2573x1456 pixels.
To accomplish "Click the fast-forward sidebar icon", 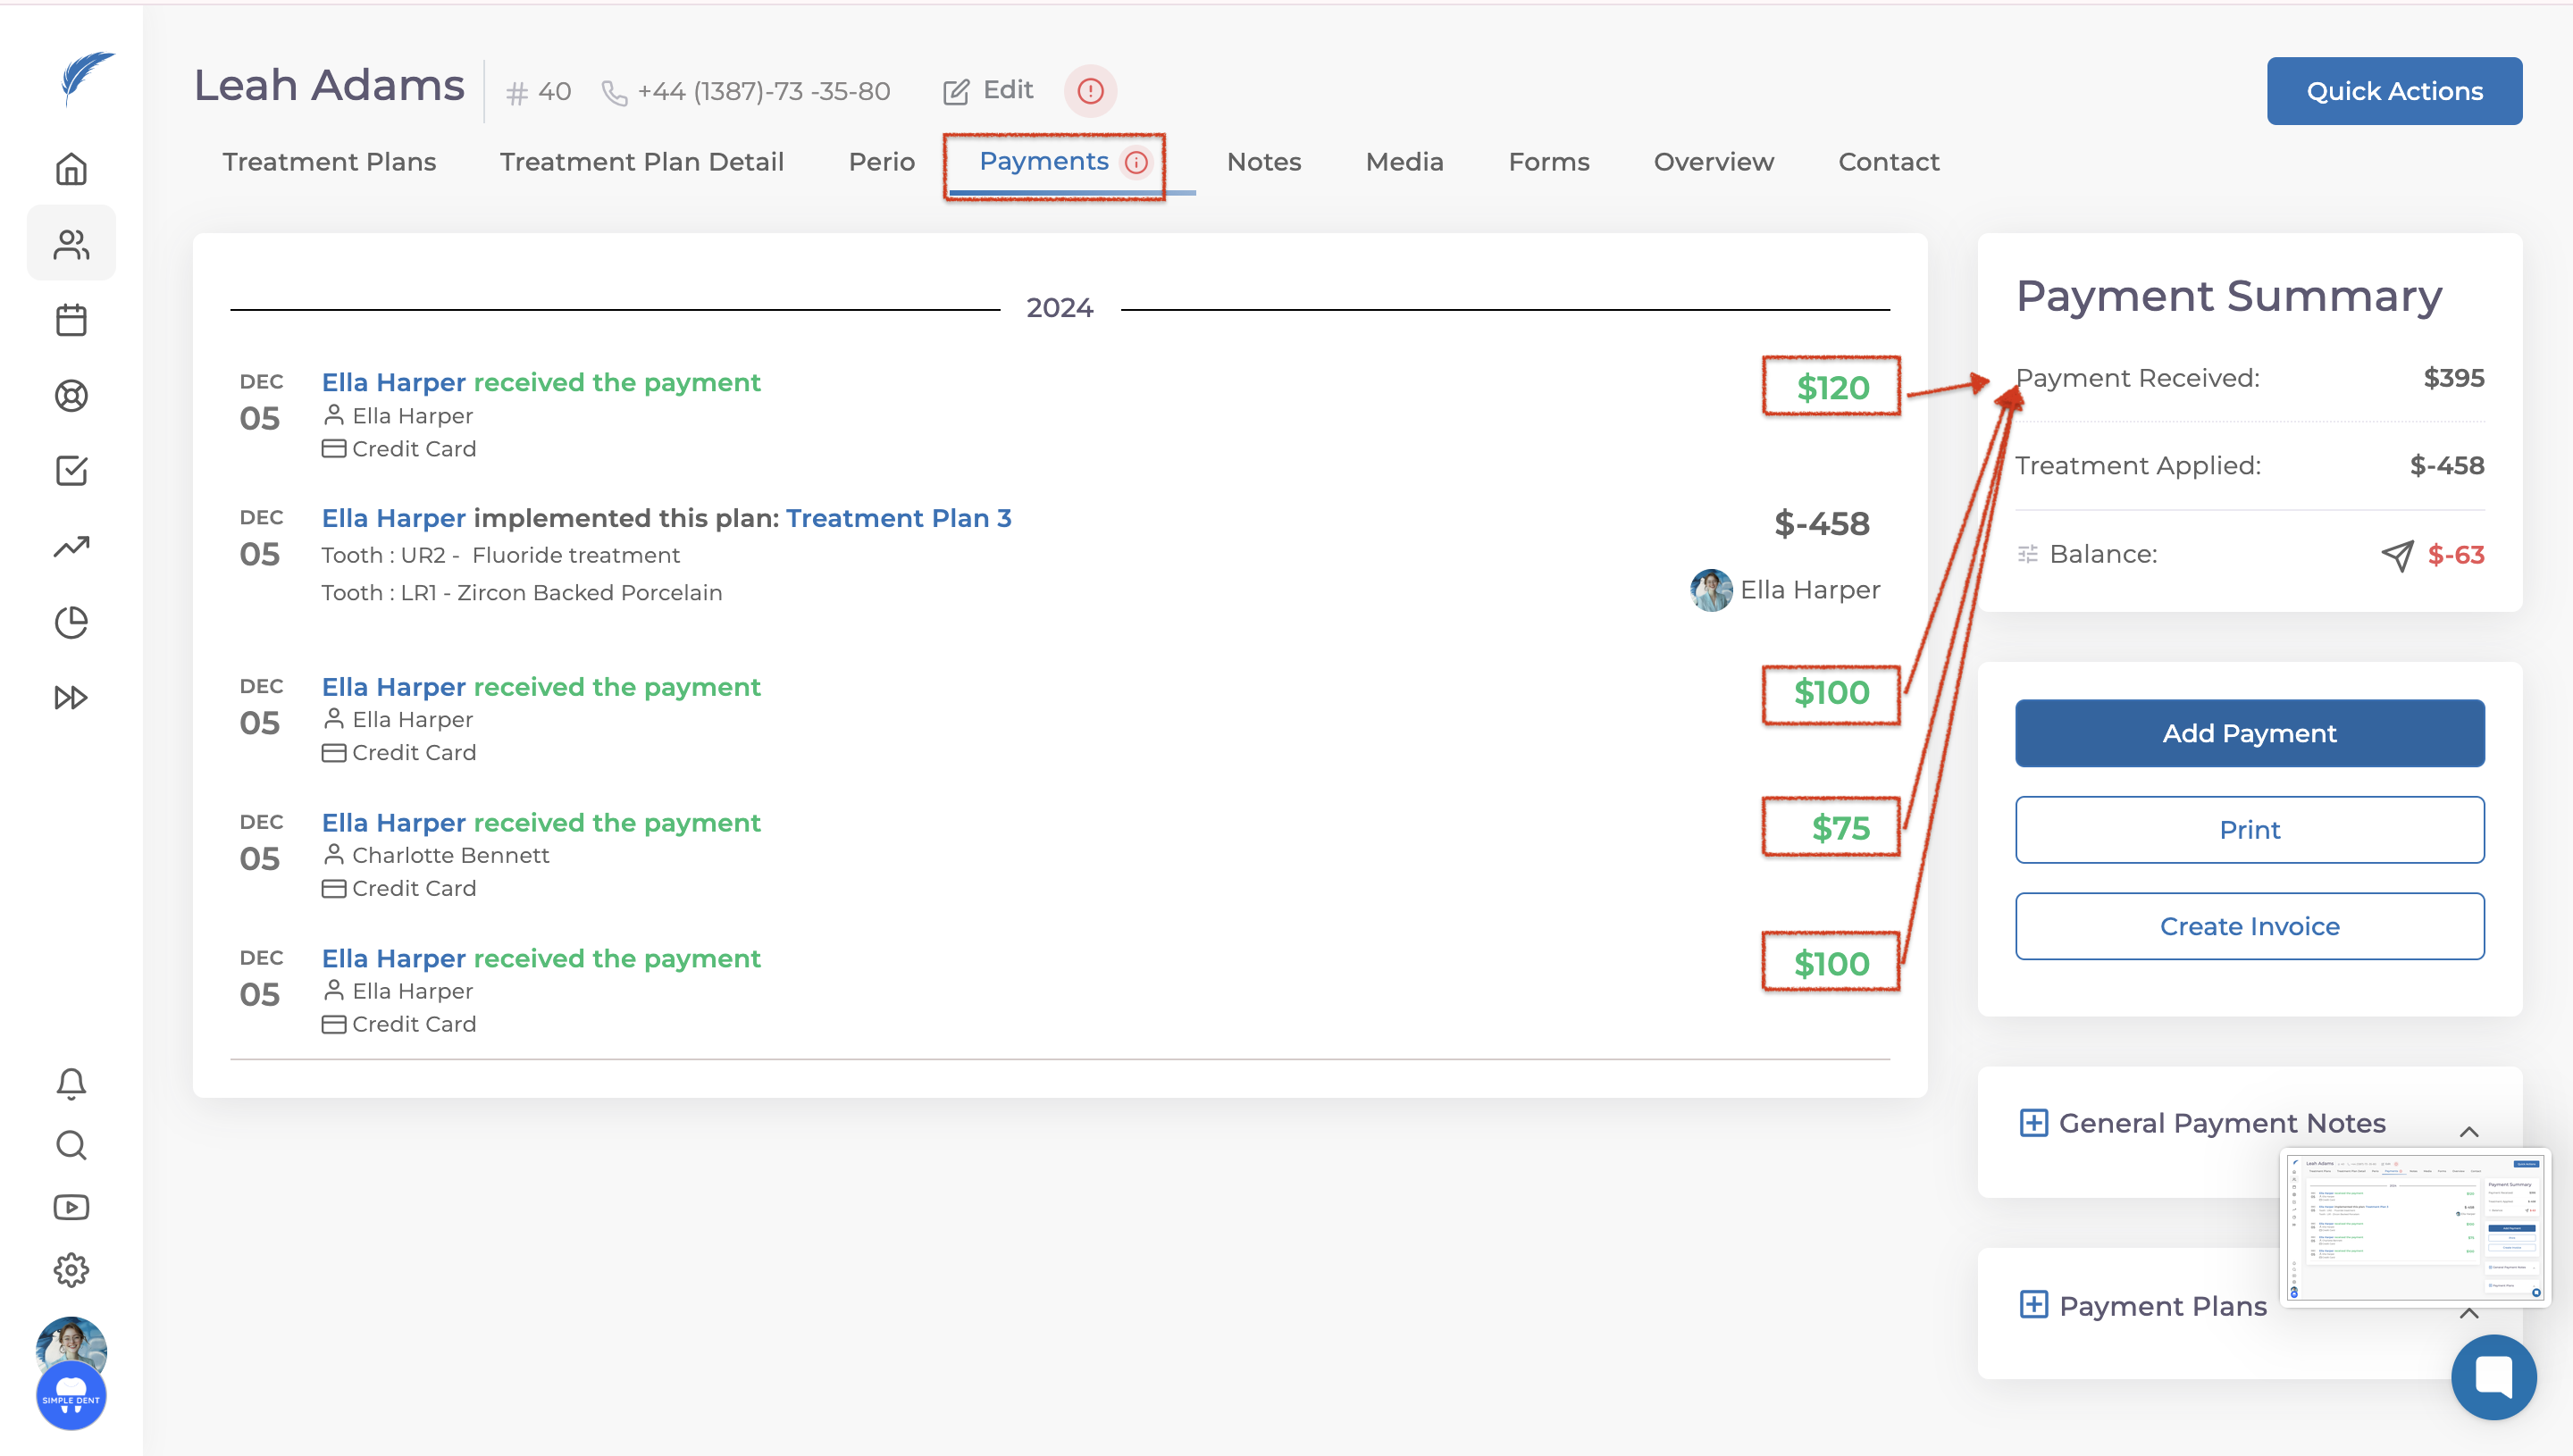I will (x=71, y=697).
